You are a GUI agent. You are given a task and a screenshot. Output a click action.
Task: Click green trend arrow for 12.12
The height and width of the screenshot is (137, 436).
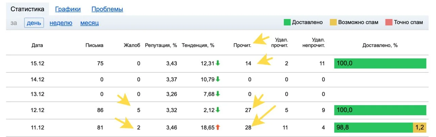(x=218, y=110)
